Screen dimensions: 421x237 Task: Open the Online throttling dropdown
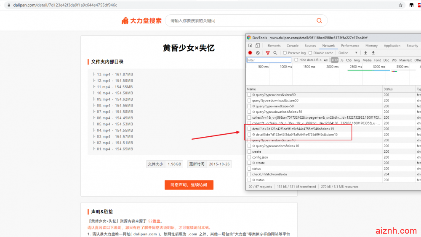click(348, 53)
